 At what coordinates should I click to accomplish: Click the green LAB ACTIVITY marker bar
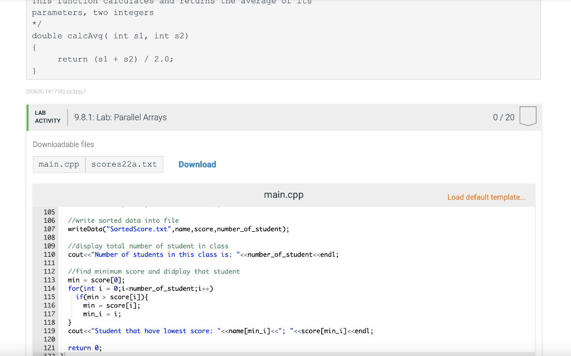[27, 117]
